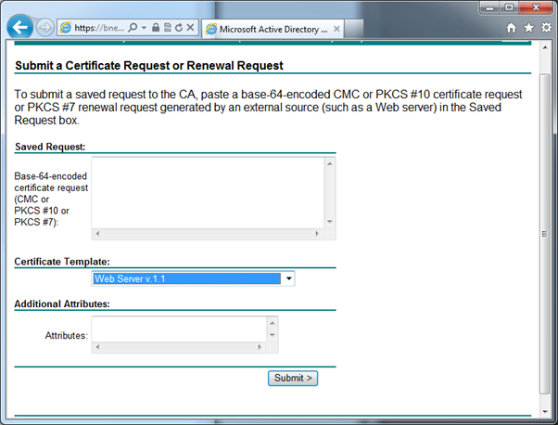
Task: Click the browser Back arrow button
Action: [19, 27]
